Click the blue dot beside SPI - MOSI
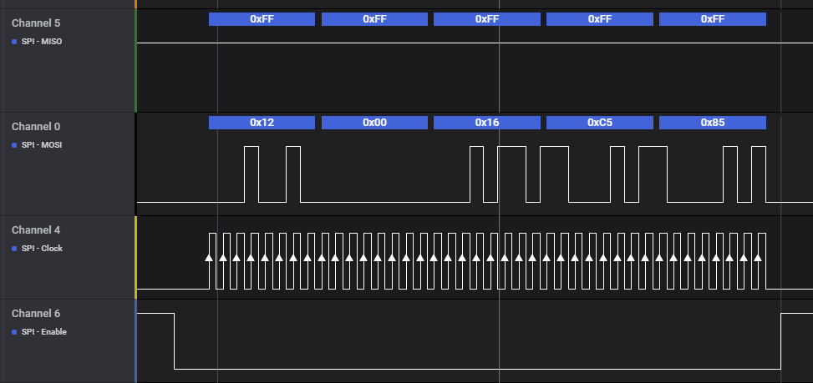 pyautogui.click(x=14, y=145)
